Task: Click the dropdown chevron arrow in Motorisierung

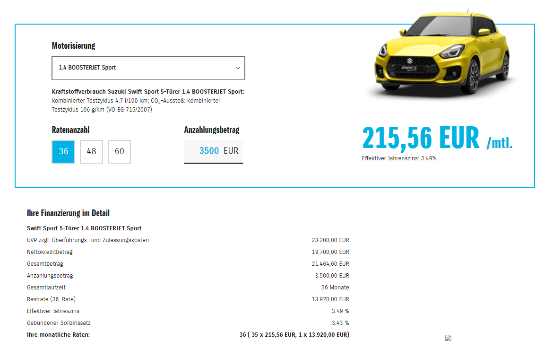Action: tap(238, 68)
